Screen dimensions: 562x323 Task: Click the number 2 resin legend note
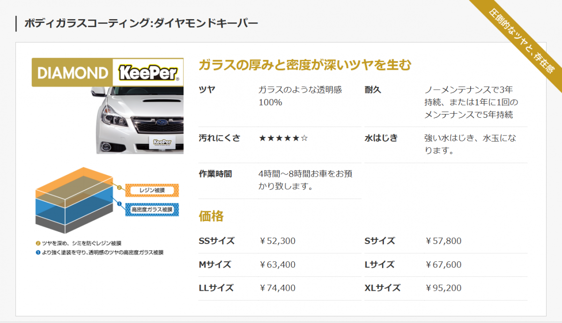coord(79,243)
